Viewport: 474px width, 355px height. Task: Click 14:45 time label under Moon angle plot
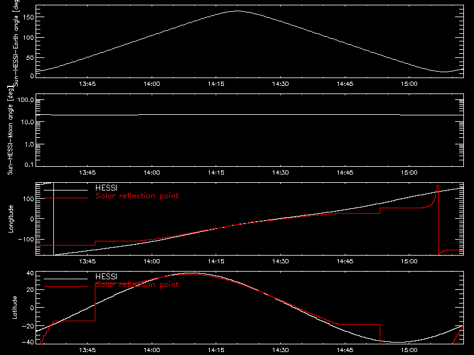[x=345, y=173]
